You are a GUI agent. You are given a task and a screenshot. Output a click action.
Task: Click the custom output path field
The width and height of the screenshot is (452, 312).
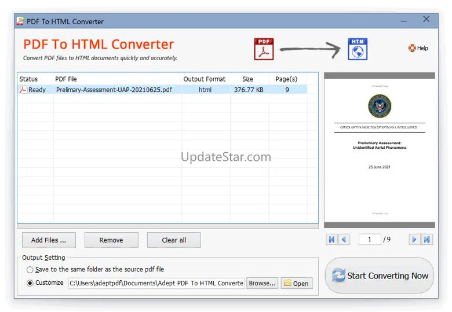click(156, 283)
